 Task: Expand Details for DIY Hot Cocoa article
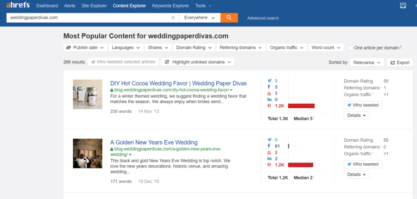pos(357,116)
